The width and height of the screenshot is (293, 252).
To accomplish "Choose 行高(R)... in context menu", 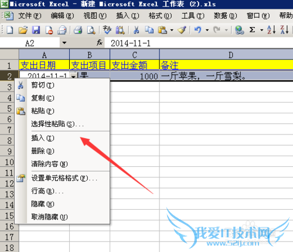I will [62, 191].
